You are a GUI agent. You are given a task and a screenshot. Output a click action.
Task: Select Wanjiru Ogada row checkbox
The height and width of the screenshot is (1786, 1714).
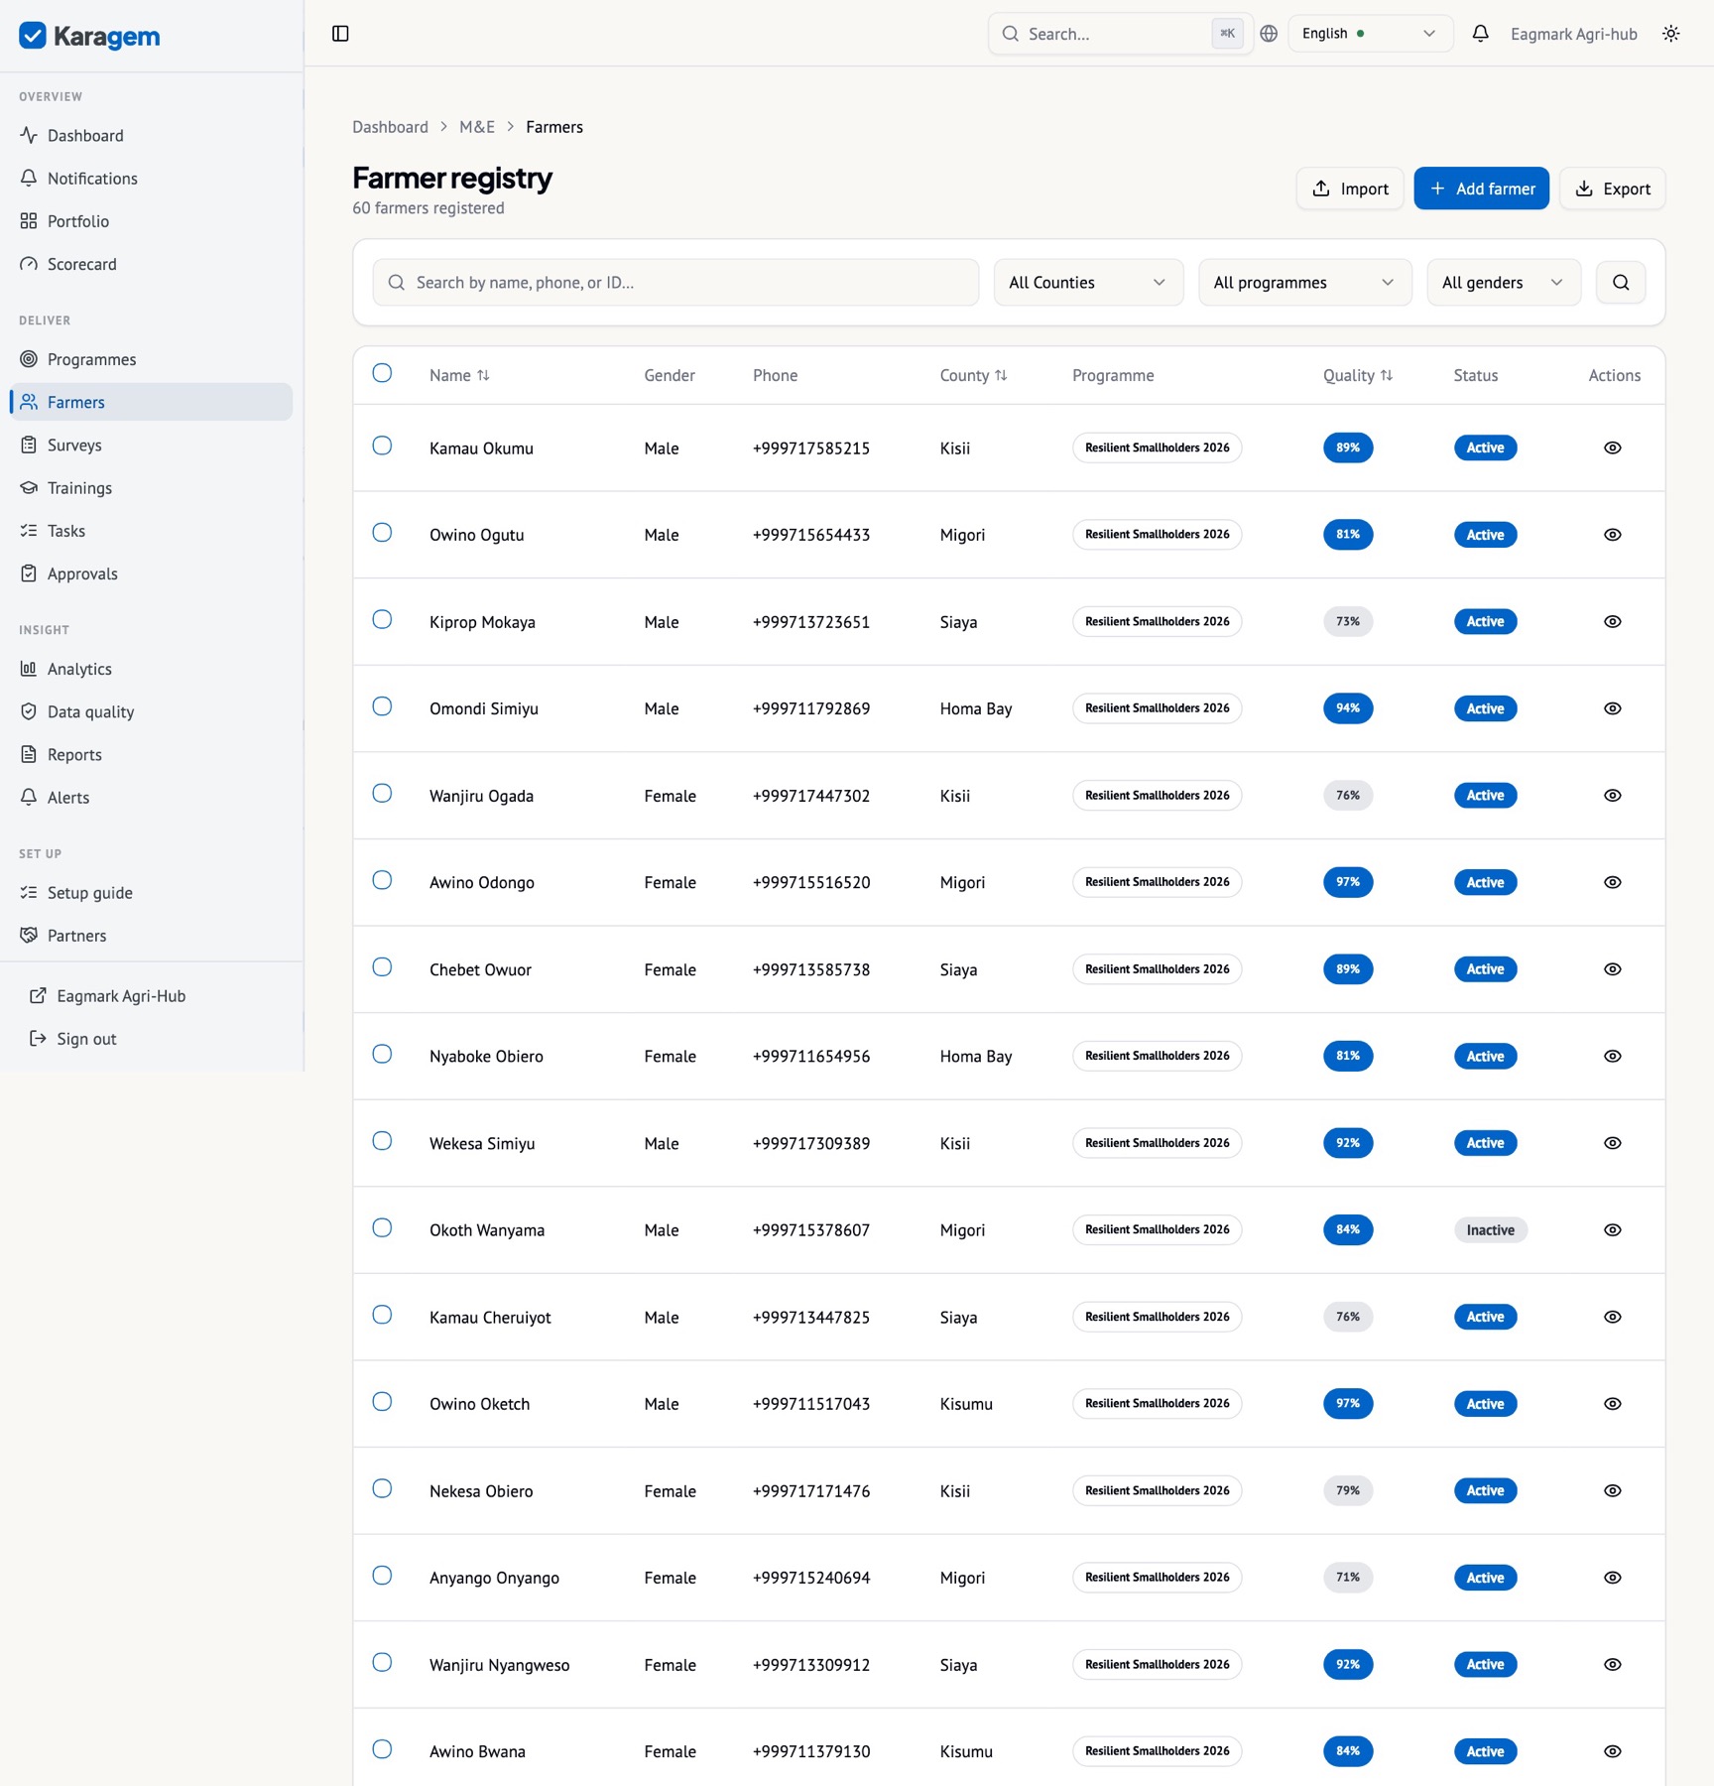tap(382, 793)
